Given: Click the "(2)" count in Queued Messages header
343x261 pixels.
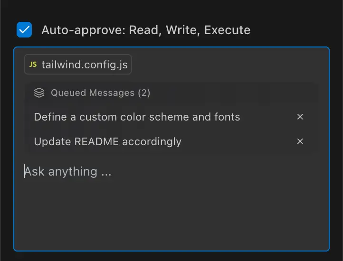Looking at the screenshot, I should coord(144,93).
